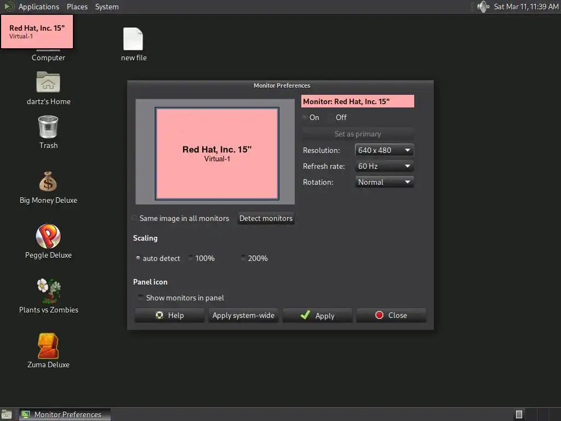Open the Resolution dropdown
This screenshot has width=561, height=421.
tap(384, 150)
